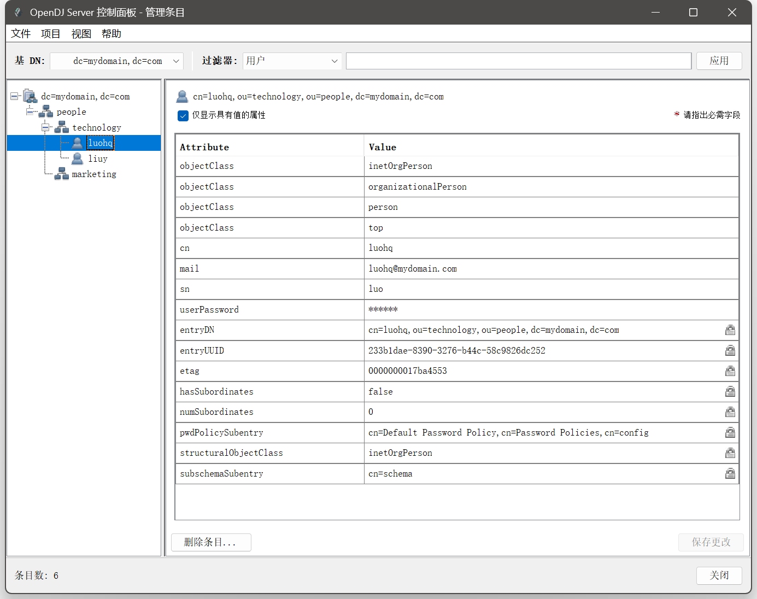Select the liuy entry in tree

pyautogui.click(x=98, y=158)
